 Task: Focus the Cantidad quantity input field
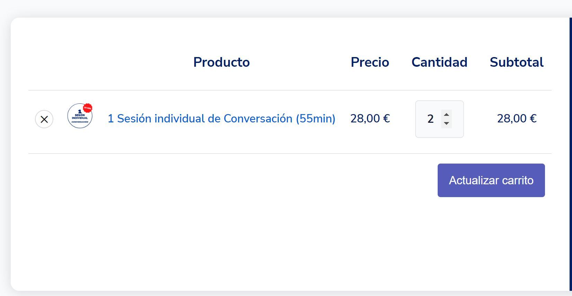pos(439,119)
